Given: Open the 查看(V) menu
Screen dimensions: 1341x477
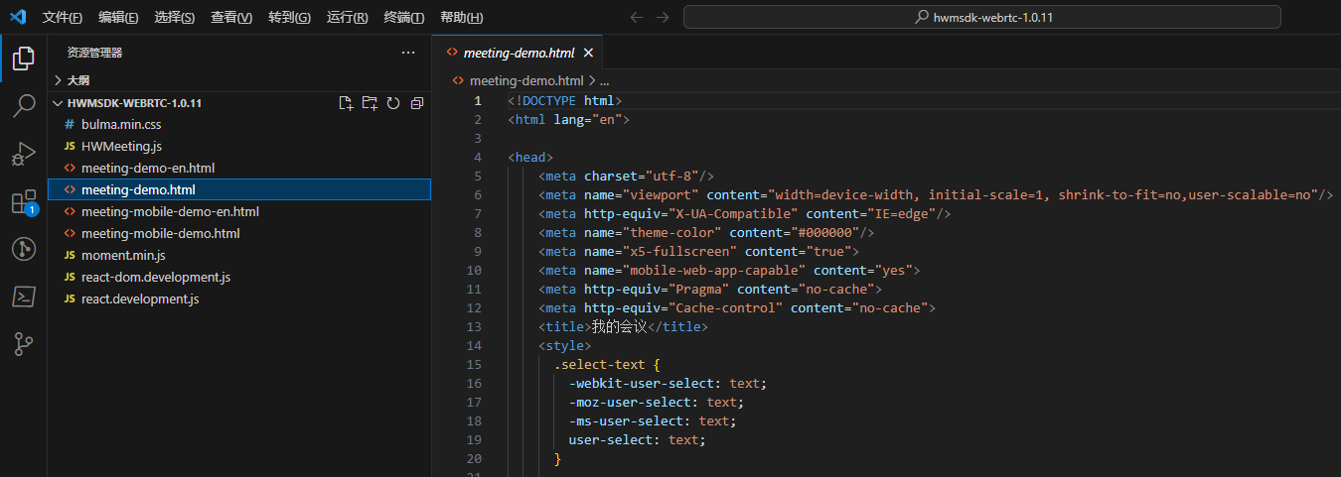Looking at the screenshot, I should [x=231, y=18].
